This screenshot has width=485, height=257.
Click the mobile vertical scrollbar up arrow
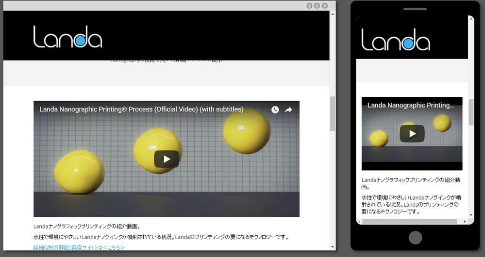point(471,19)
